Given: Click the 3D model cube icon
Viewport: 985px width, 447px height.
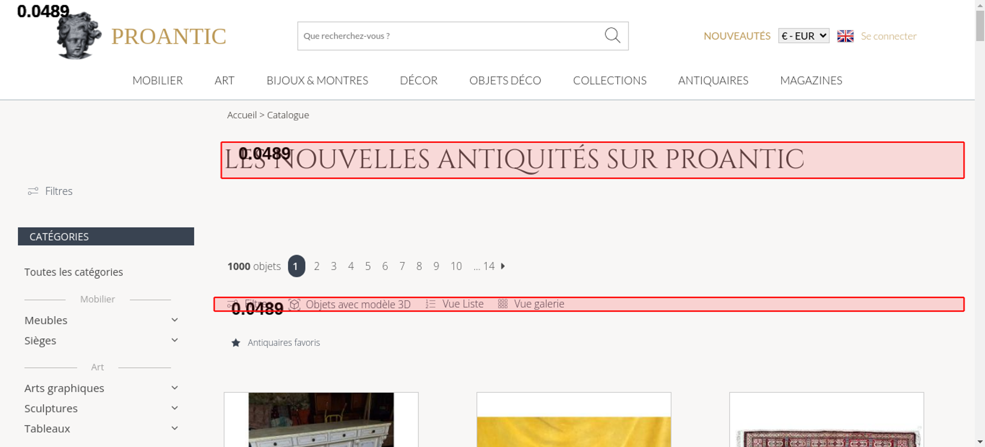Looking at the screenshot, I should coord(295,304).
